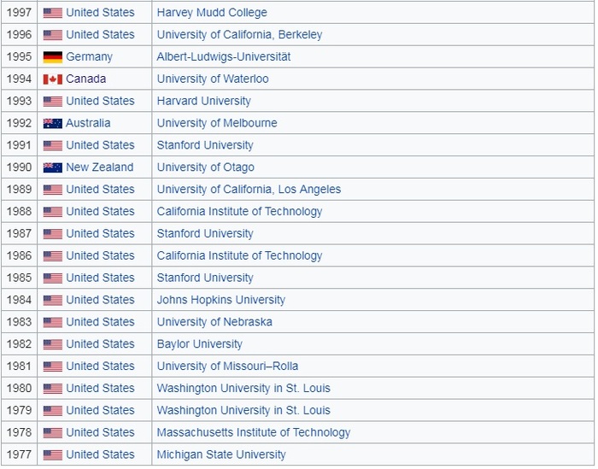Click the Germany flag icon
Screen dimensions: 598x469
(53, 57)
